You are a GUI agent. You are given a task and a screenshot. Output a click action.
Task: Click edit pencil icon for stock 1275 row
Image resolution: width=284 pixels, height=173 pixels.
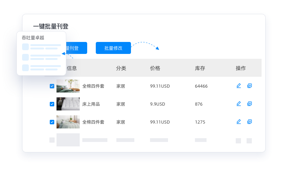[239, 122]
